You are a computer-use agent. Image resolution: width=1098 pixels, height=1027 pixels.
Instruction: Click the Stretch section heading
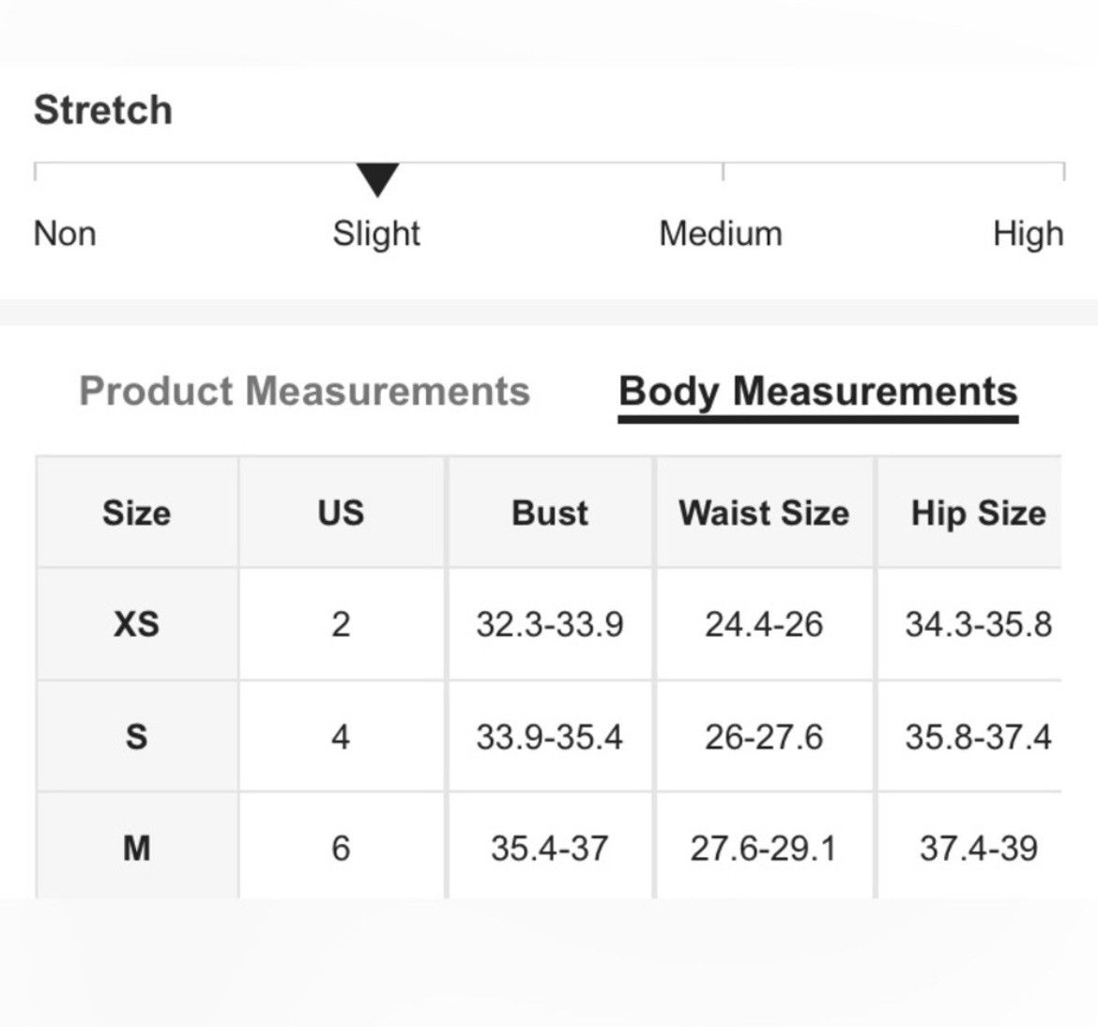coord(103,110)
